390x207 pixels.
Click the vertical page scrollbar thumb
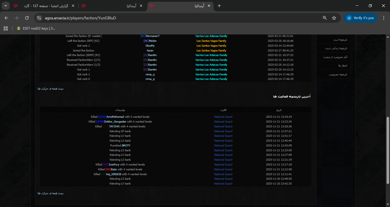click(x=388, y=150)
